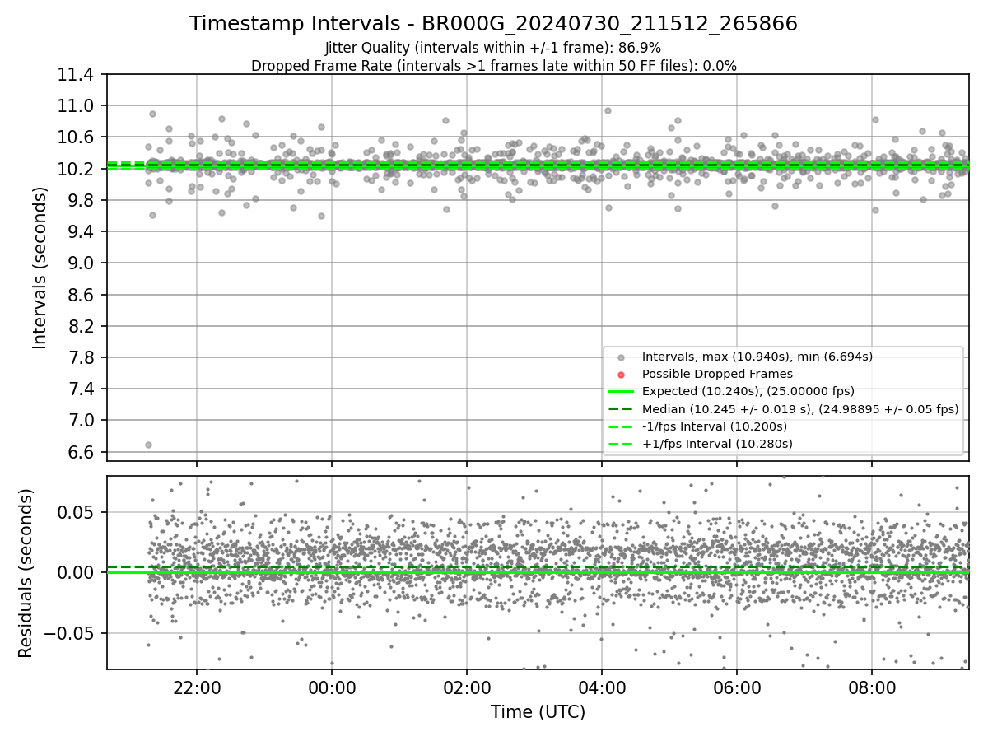Screen dimensions: 988x741
Task: Click the '9.8' y-axis tick label
Action: point(81,201)
